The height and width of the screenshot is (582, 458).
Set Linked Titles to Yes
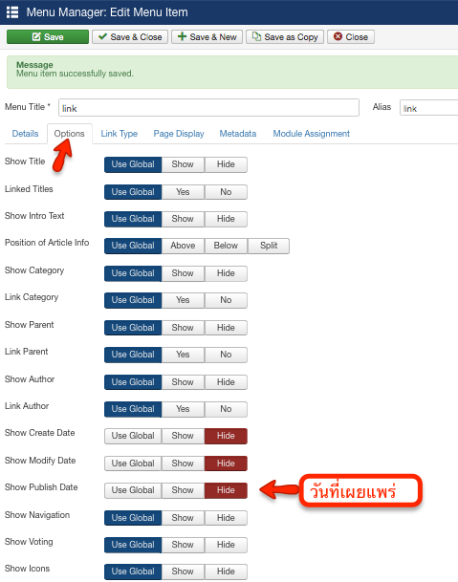point(183,192)
